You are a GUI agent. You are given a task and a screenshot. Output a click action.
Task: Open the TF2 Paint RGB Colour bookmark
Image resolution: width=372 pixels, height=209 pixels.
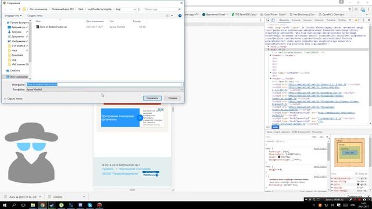244,15
